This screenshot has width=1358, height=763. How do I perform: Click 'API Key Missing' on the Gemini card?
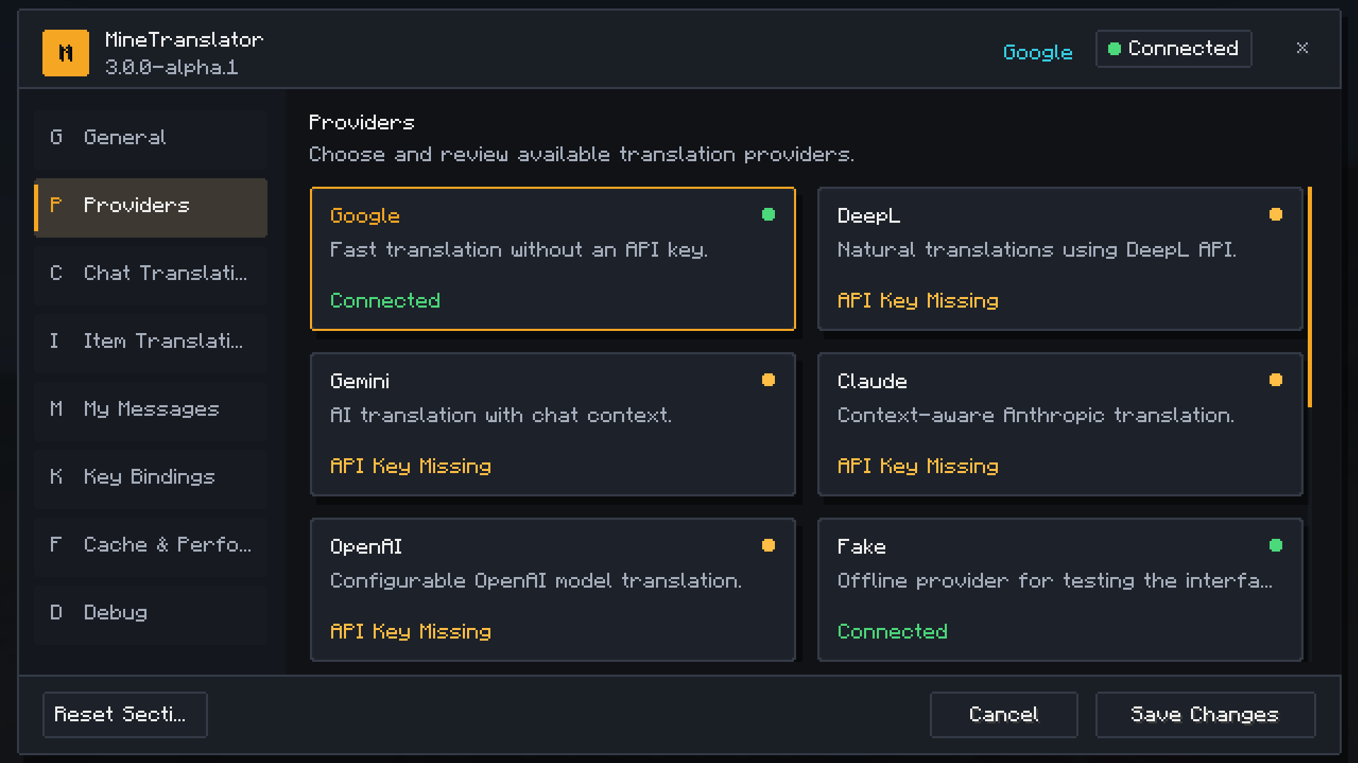click(410, 466)
